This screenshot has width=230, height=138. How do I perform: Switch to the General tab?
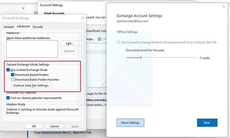pyautogui.click(x=9, y=27)
